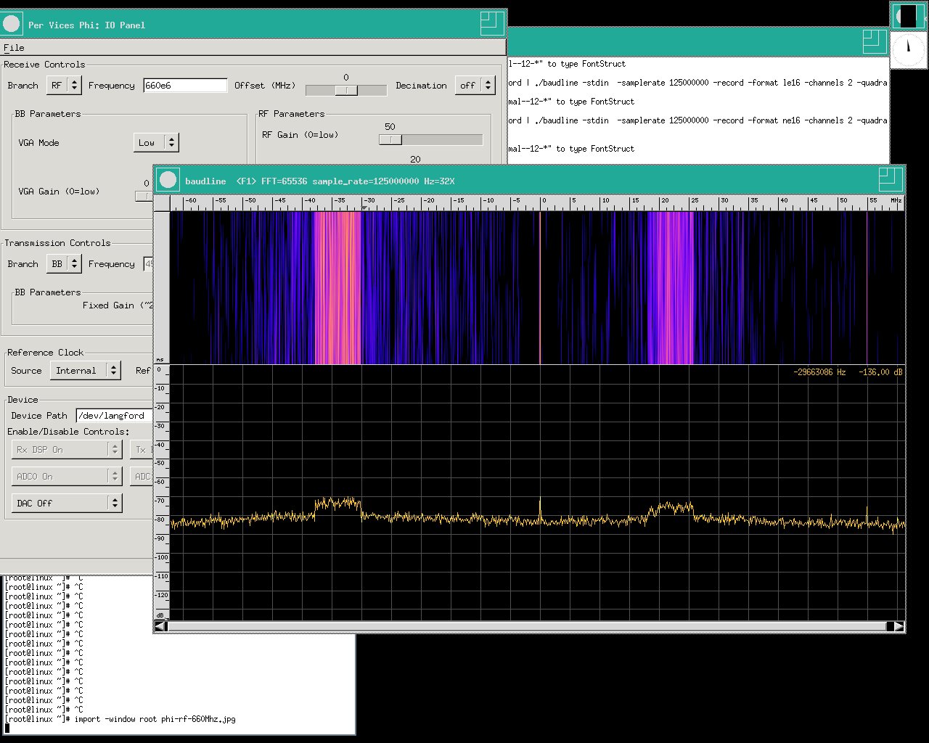929x743 pixels.
Task: Click the baudline application icon in its title bar
Action: (x=168, y=180)
